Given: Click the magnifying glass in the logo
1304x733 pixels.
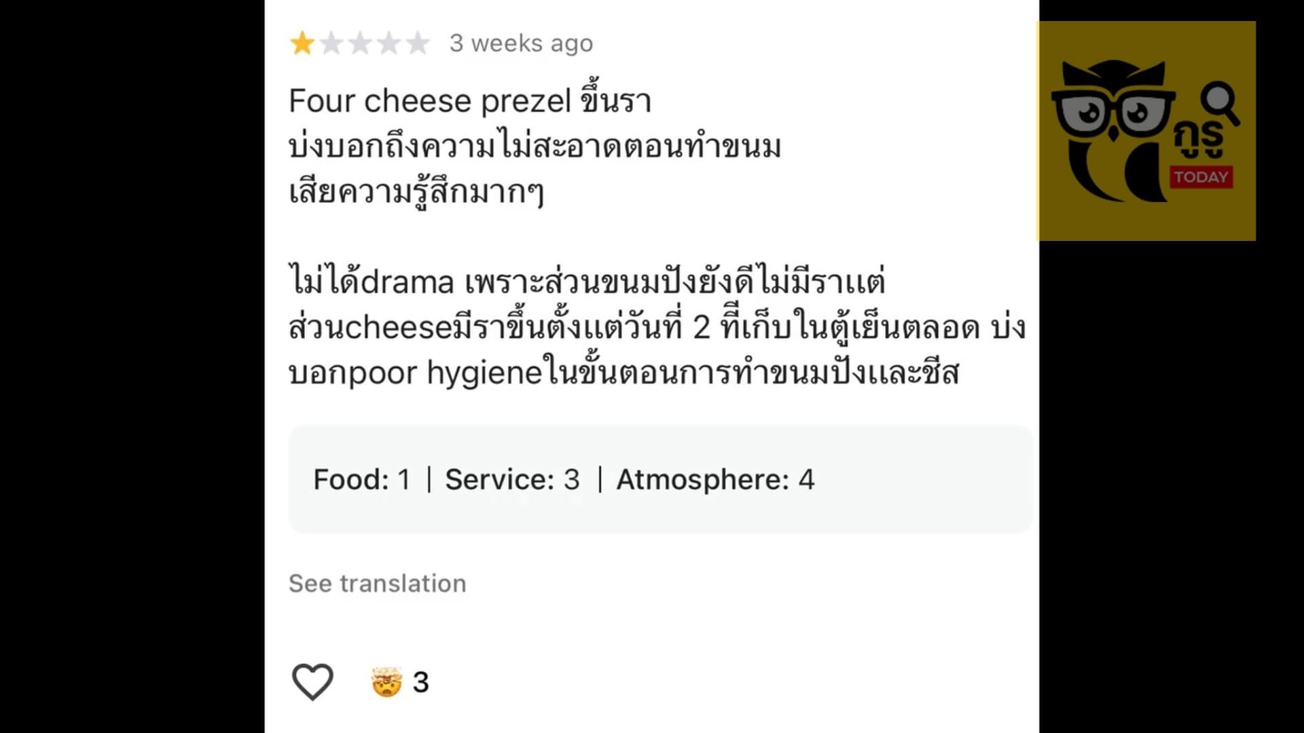Looking at the screenshot, I should 1220,103.
